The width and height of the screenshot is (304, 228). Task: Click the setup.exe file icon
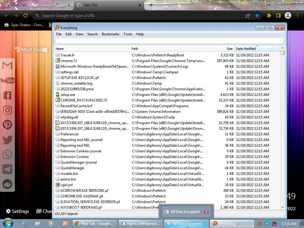point(57,94)
